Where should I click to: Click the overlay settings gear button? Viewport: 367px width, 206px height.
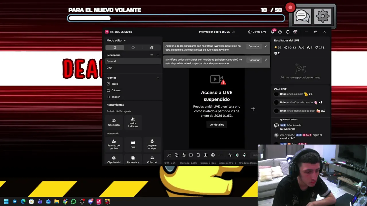click(x=323, y=17)
